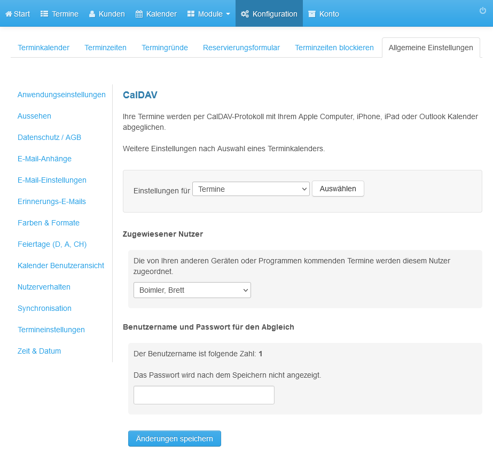Image resolution: width=493 pixels, height=453 pixels.
Task: Open Anwendungseinstellungen in the sidebar
Action: (x=61, y=95)
